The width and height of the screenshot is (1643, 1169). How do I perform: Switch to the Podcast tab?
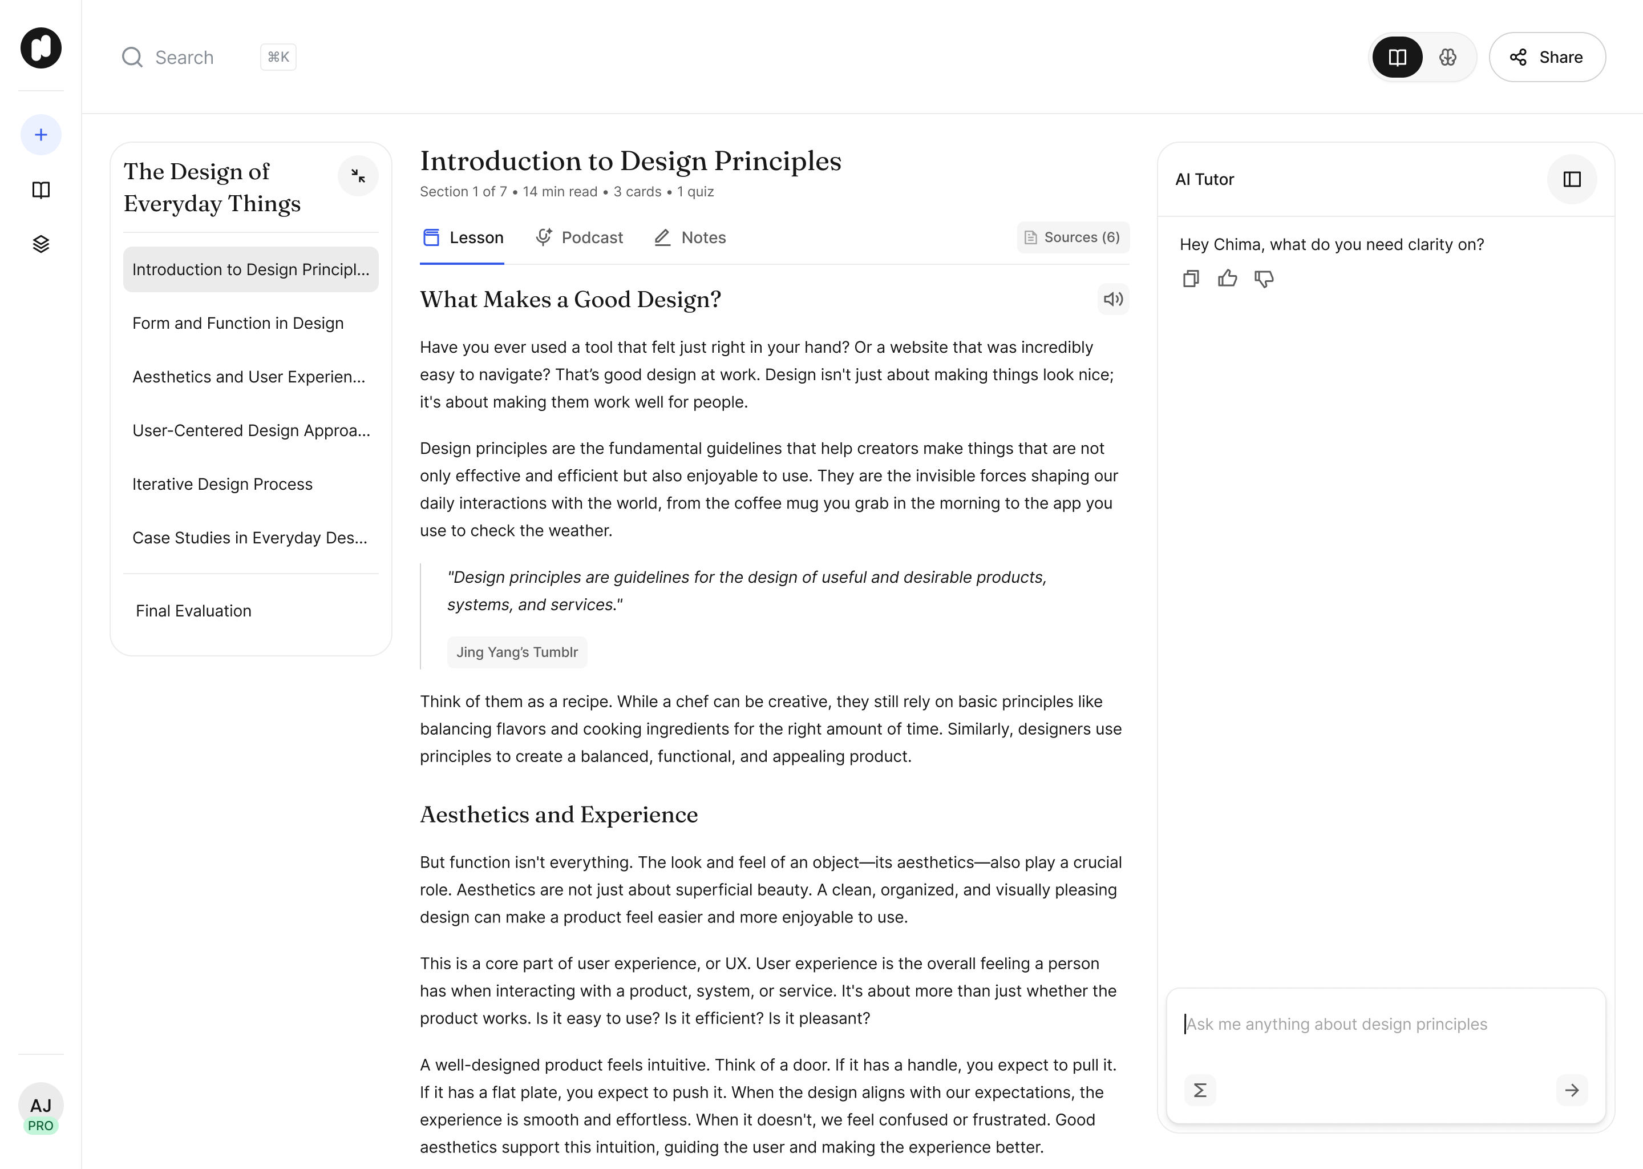click(579, 237)
